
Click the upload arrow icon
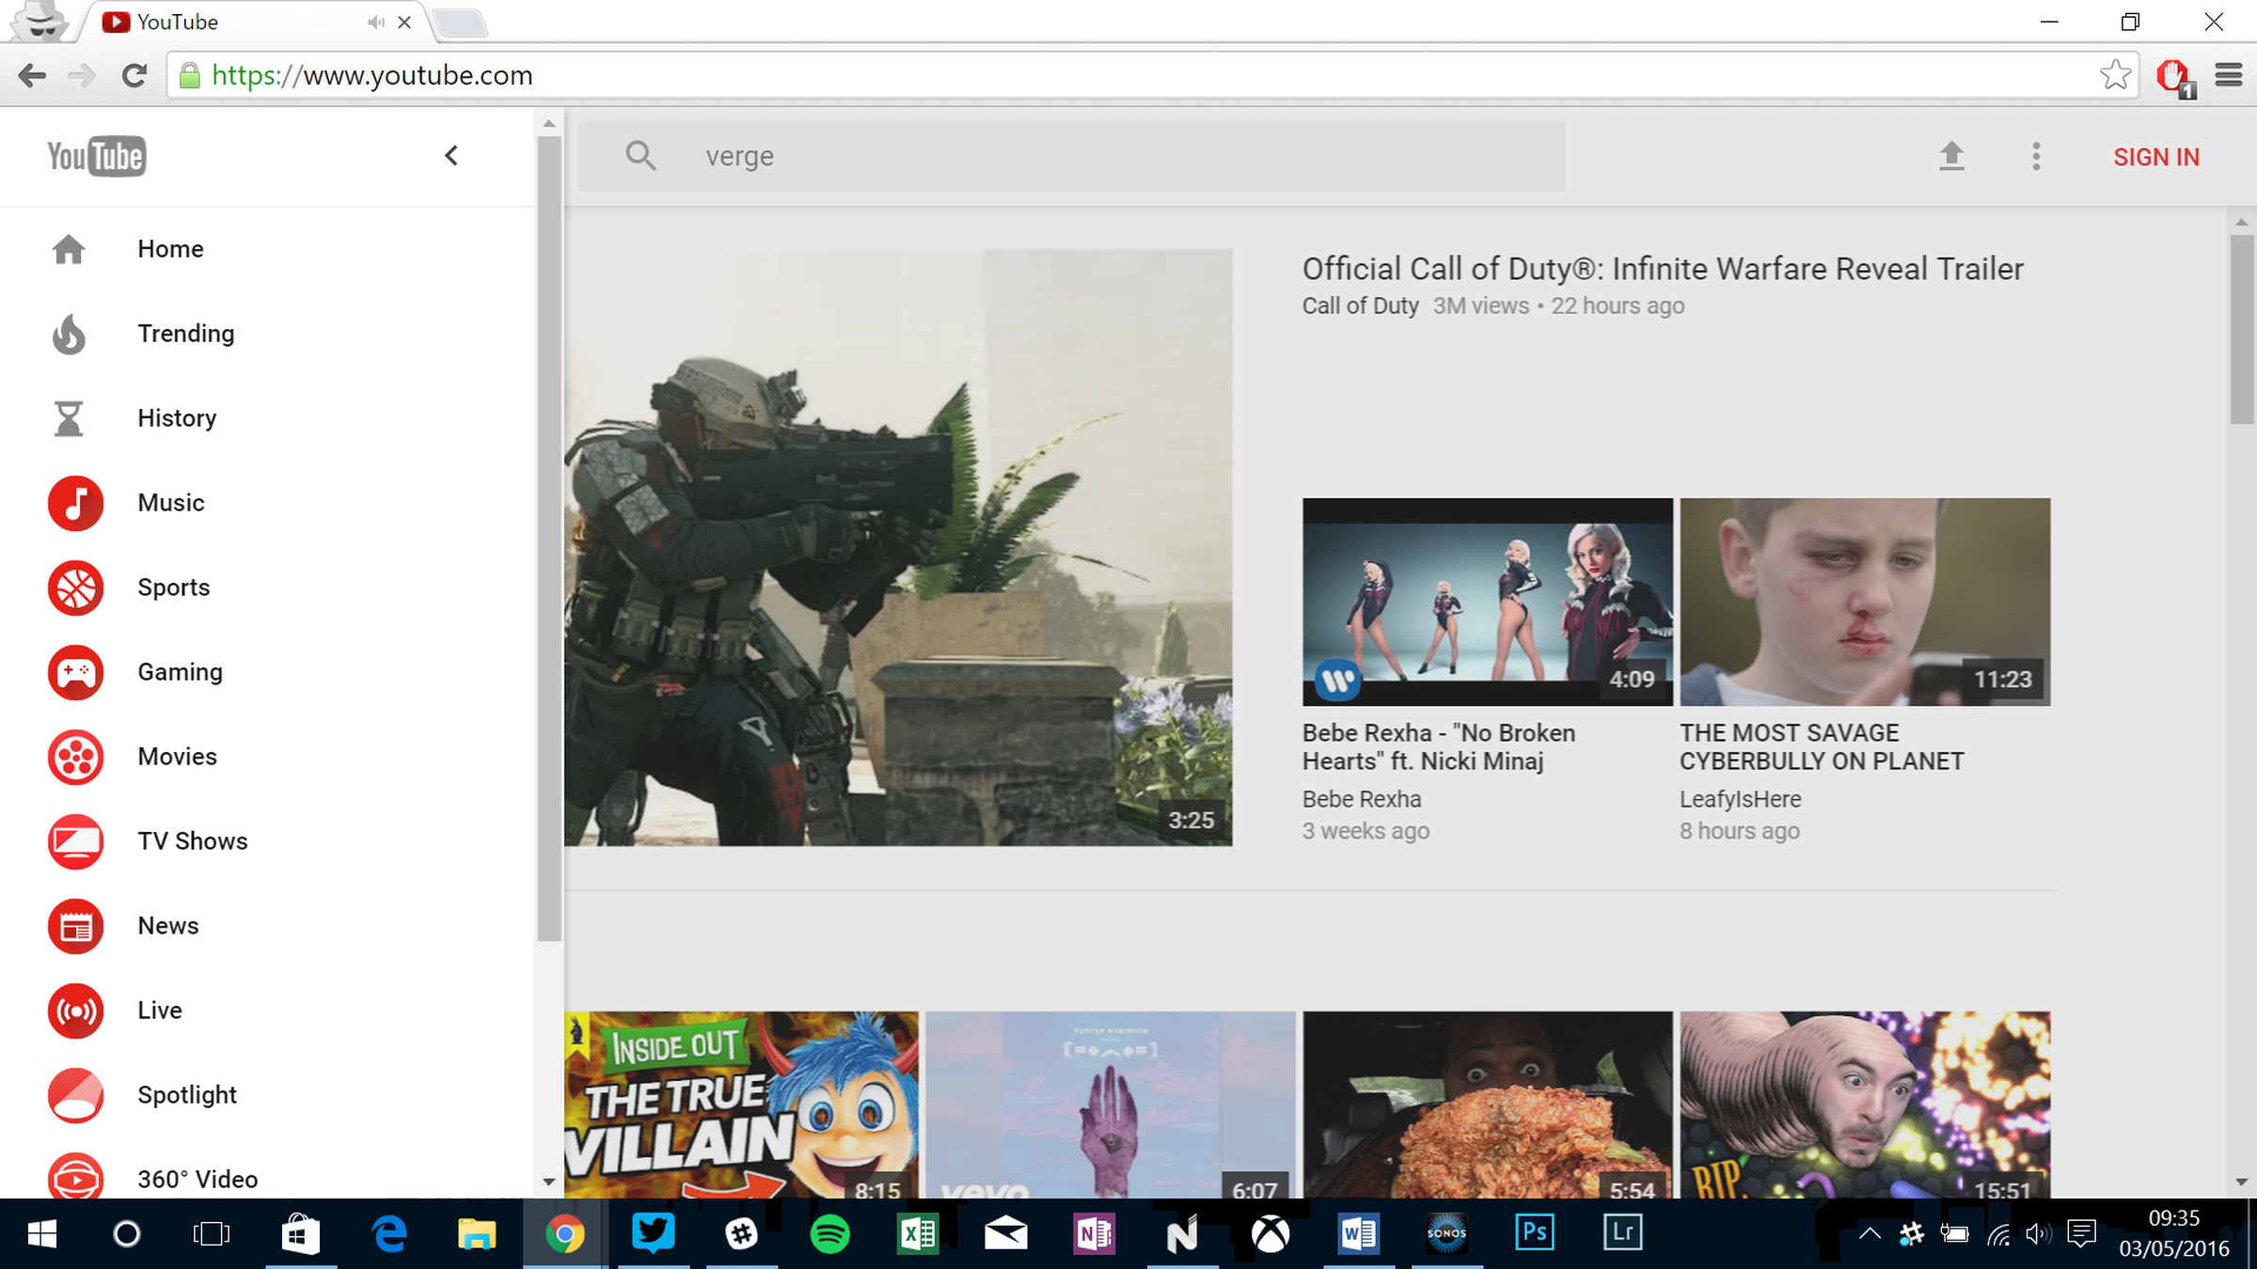[x=1952, y=156]
